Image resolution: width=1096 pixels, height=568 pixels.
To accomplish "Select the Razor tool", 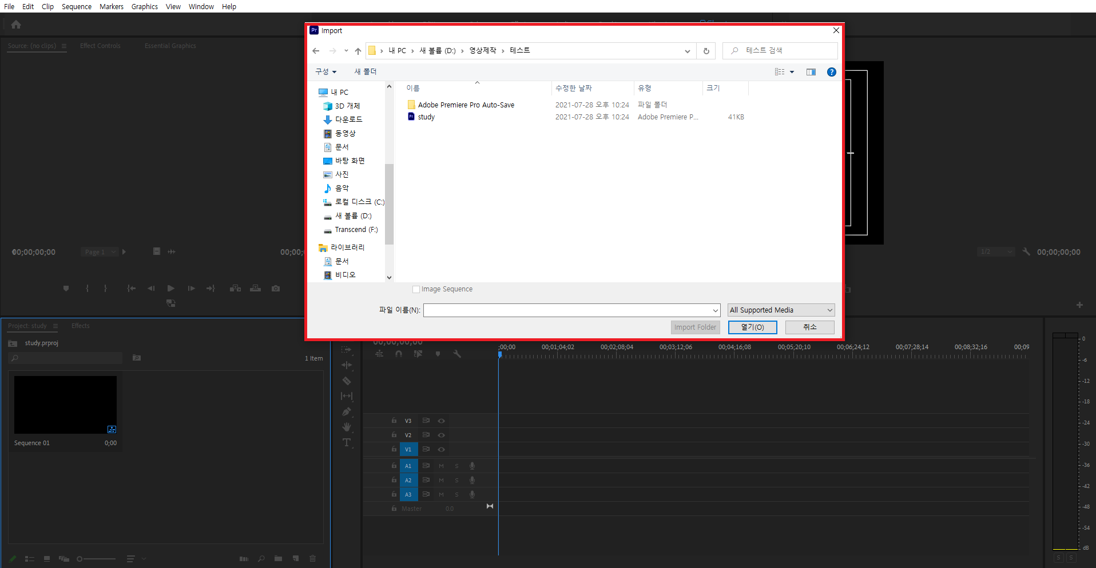I will coord(347,381).
